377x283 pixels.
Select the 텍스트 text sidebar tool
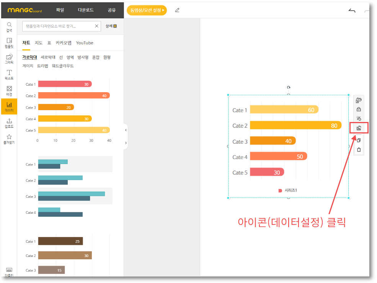pyautogui.click(x=9, y=75)
